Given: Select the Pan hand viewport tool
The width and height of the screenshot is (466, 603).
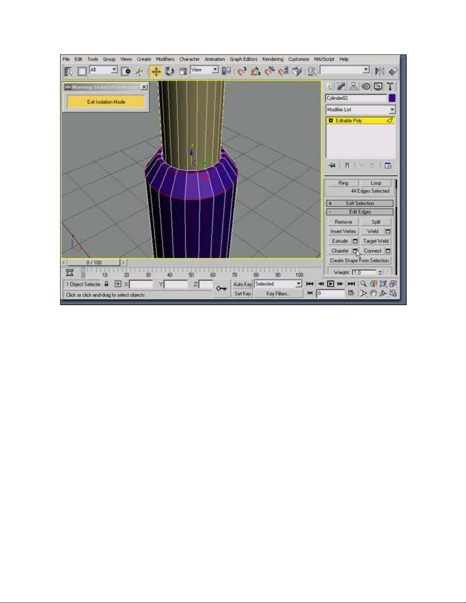Looking at the screenshot, I should [373, 293].
